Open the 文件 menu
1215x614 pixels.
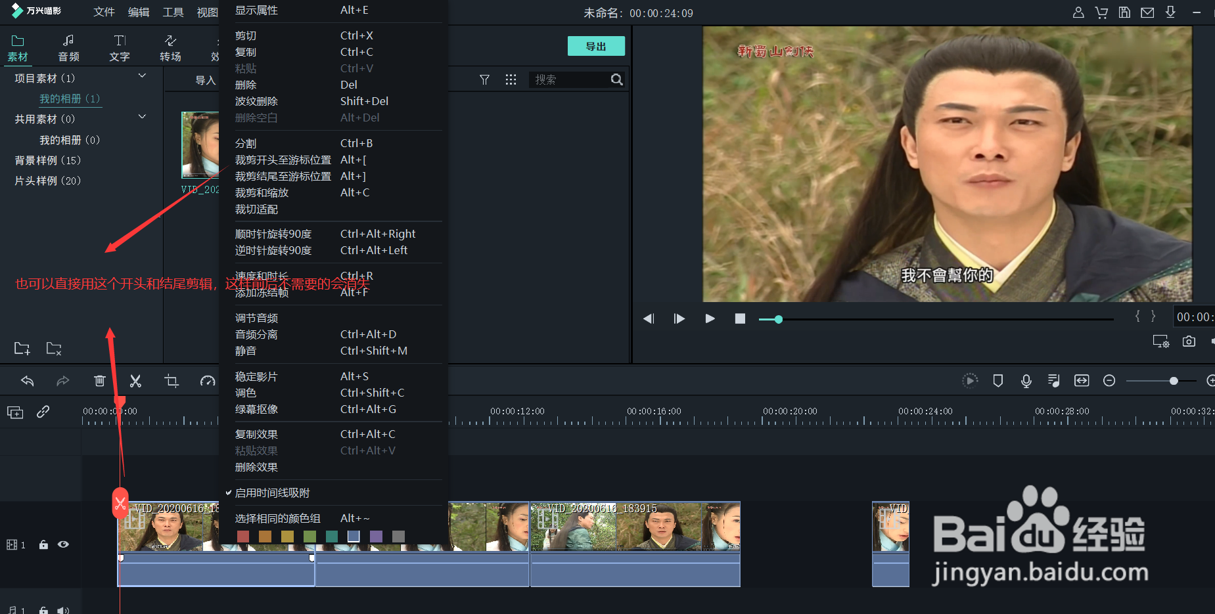pyautogui.click(x=104, y=12)
